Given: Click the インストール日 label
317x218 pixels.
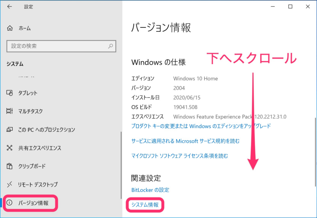Looking at the screenshot, I should click(x=145, y=98).
